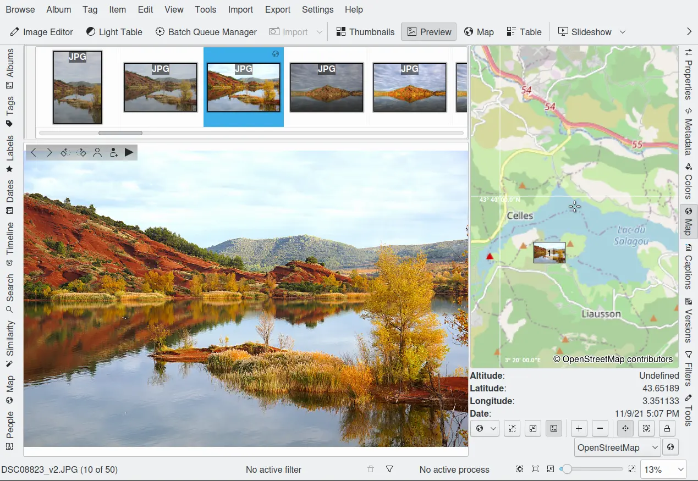This screenshot has width=698, height=481.
Task: Go to previous image in preview
Action: coord(34,152)
